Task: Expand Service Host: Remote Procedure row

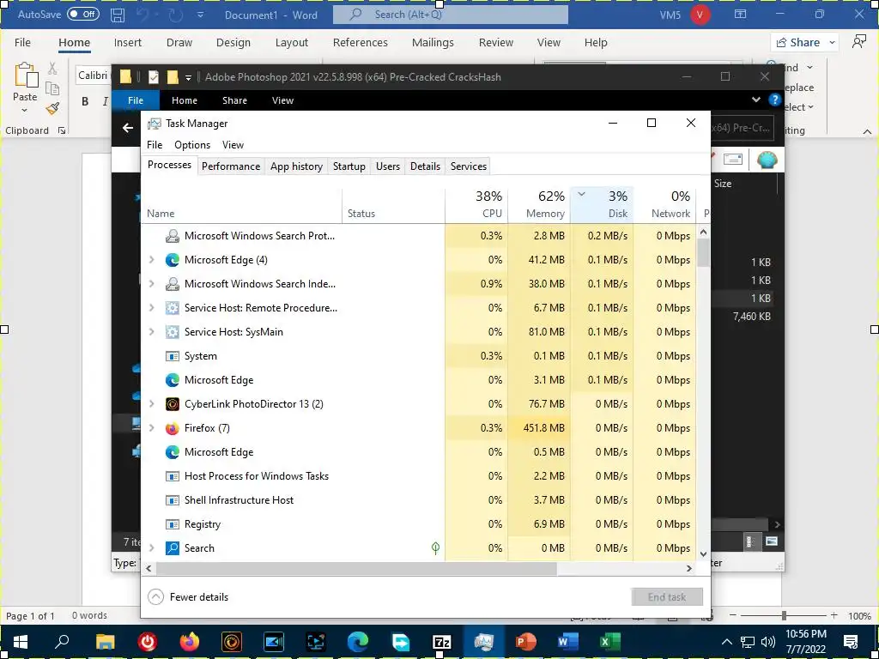Action: [x=151, y=308]
